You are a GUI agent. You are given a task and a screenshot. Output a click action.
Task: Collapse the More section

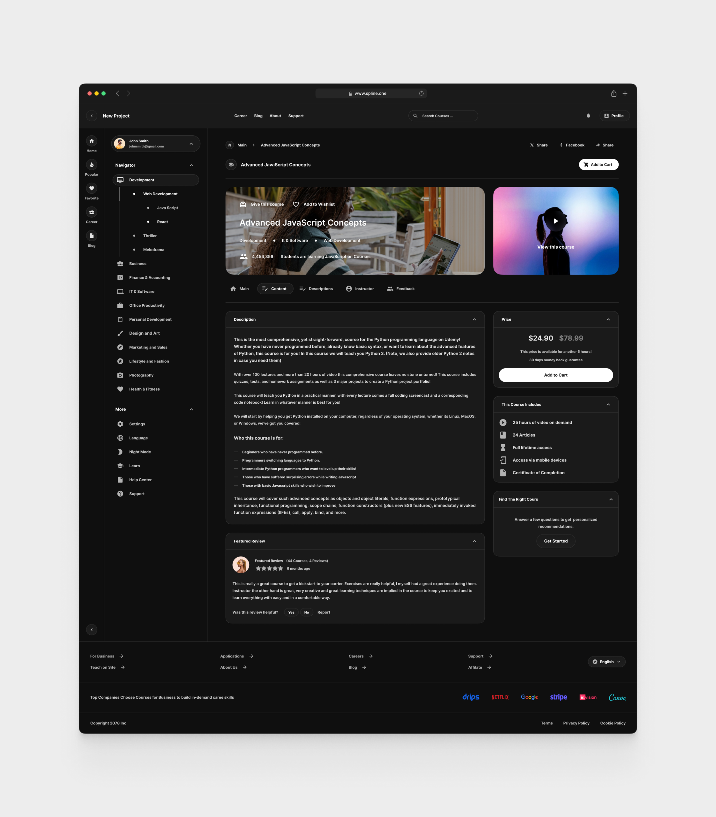191,409
